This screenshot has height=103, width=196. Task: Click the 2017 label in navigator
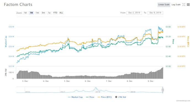coord(63,92)
